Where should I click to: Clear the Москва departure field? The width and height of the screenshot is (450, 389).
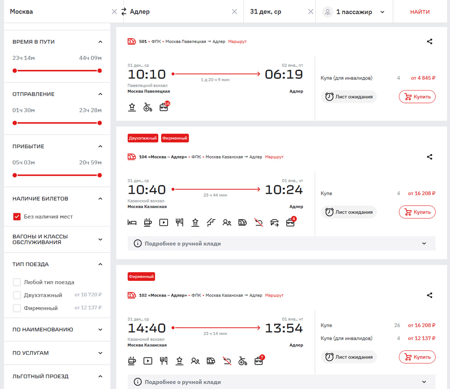[x=114, y=12]
